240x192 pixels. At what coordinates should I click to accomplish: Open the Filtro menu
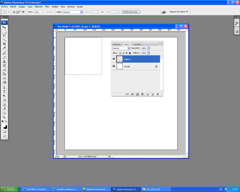pos(47,7)
